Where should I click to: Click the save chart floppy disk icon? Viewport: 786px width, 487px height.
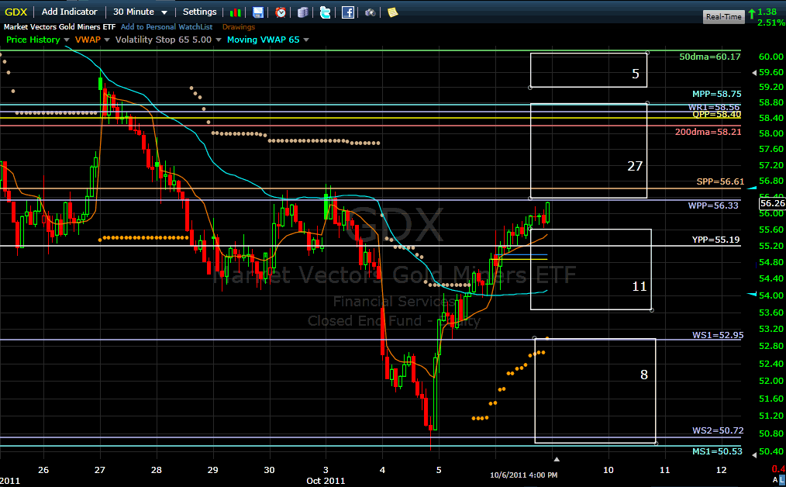(257, 12)
